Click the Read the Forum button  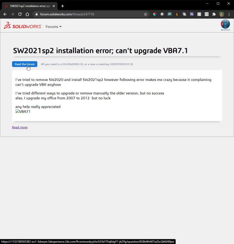(25, 64)
